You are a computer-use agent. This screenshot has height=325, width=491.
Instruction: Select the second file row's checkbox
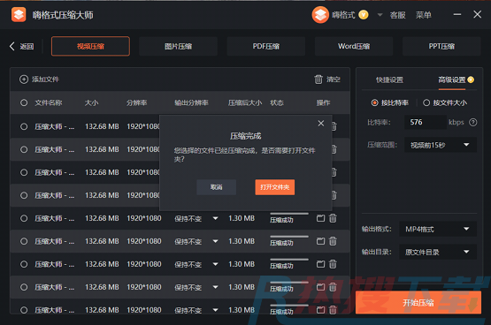pyautogui.click(x=24, y=149)
